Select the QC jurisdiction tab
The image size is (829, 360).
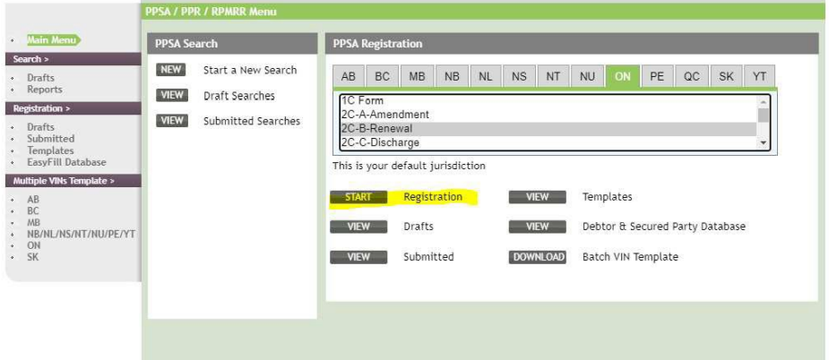[x=692, y=77]
